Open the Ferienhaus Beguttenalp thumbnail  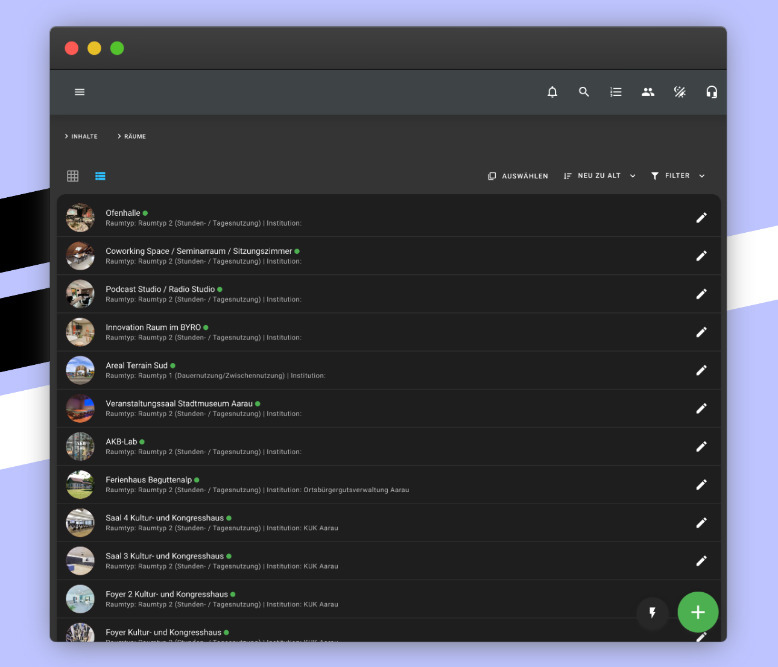click(80, 484)
